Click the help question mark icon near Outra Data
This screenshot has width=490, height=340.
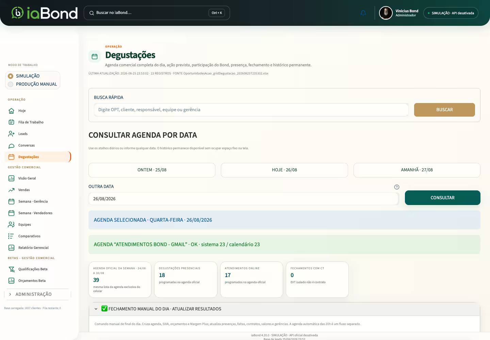[396, 187]
